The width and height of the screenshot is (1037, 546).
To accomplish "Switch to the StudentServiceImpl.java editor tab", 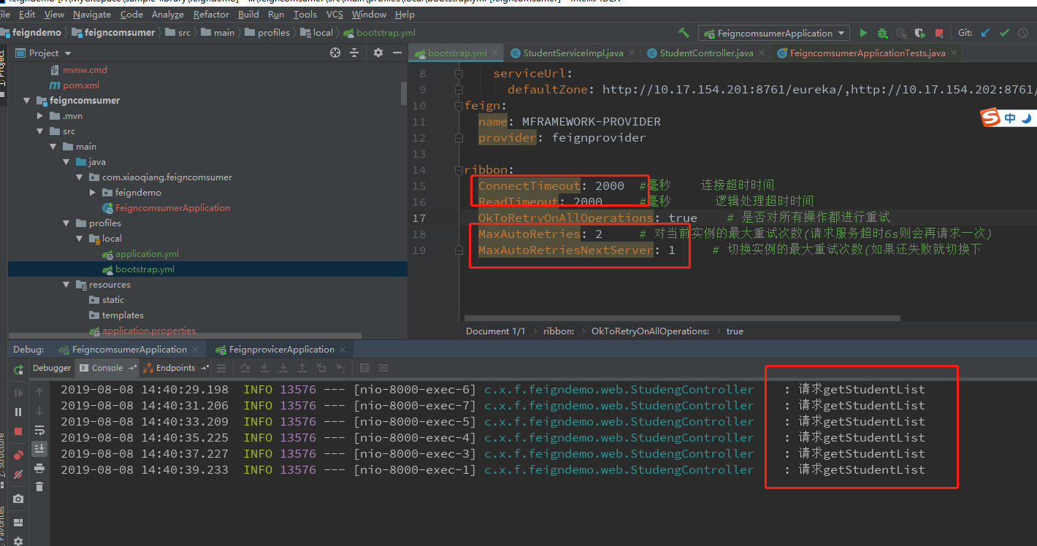I will pyautogui.click(x=573, y=53).
